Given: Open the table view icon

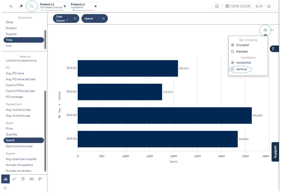Looking at the screenshot, I should (x=31, y=179).
